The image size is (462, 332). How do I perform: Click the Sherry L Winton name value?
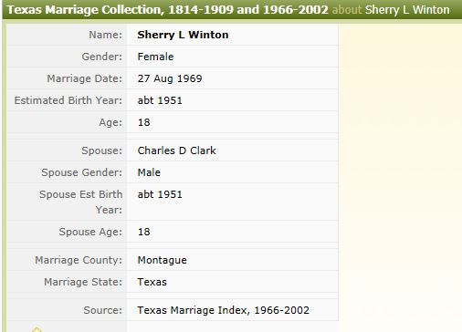point(183,35)
